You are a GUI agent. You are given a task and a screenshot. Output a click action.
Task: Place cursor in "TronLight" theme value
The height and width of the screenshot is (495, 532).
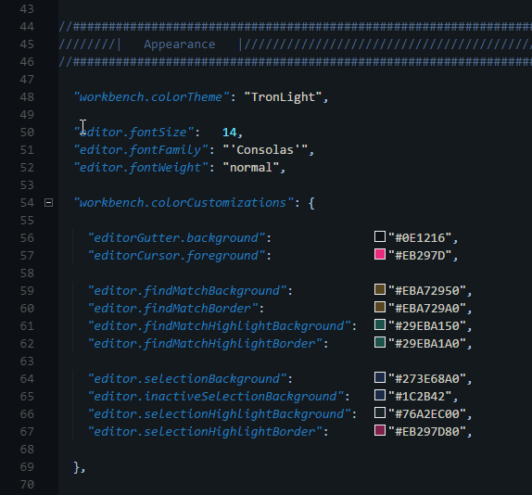click(x=283, y=97)
